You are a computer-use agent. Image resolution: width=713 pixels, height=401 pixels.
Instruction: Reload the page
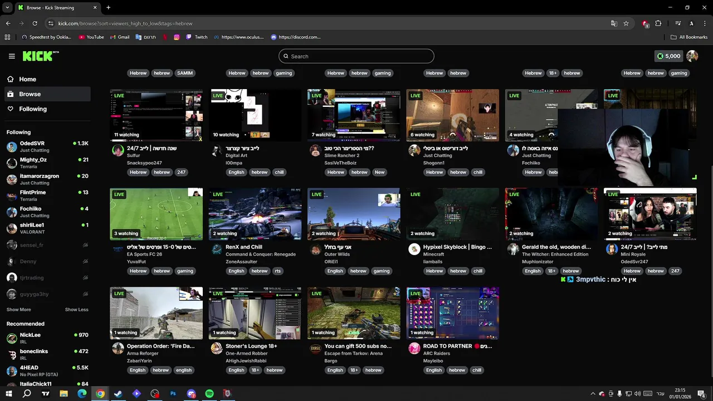pos(35,23)
